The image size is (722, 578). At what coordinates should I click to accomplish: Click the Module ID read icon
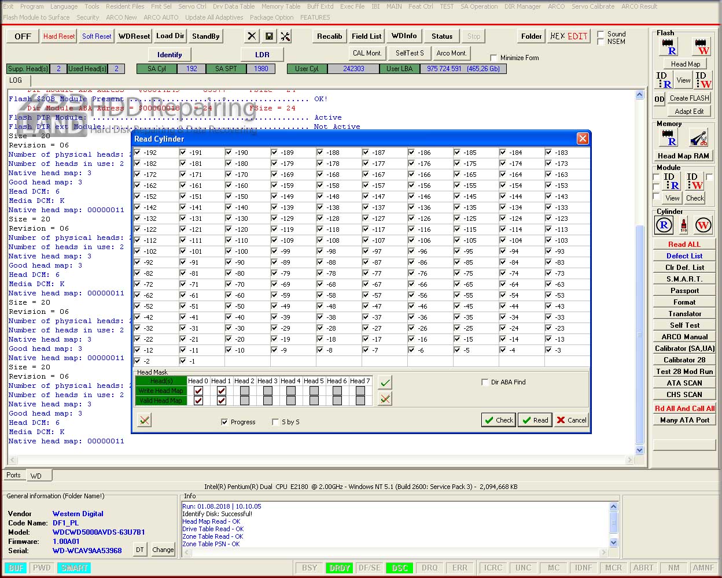(670, 181)
